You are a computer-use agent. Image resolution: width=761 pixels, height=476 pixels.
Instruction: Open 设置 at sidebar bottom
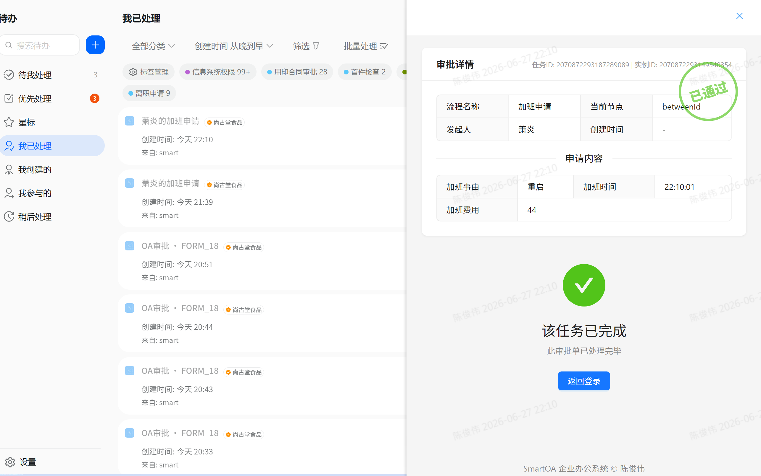pos(20,462)
